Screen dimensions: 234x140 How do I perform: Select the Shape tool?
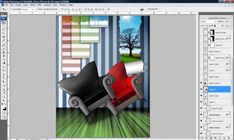coord(4,86)
